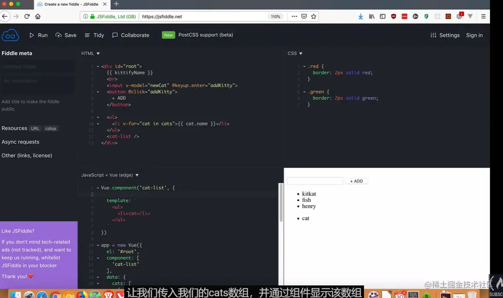Open page actions three-dot menu
The image size is (503, 298).
pos(294,16)
